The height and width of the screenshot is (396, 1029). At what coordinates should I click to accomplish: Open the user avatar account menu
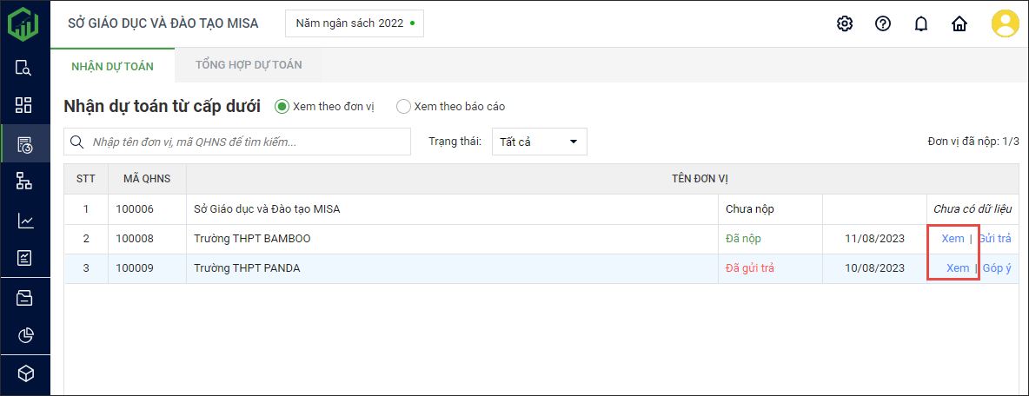pyautogui.click(x=1006, y=23)
